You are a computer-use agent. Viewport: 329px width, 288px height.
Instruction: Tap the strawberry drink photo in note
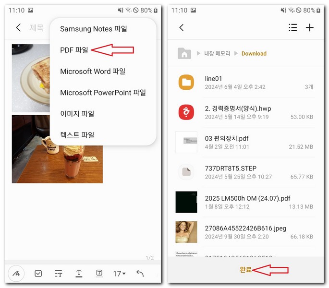pyautogui.click(x=57, y=164)
